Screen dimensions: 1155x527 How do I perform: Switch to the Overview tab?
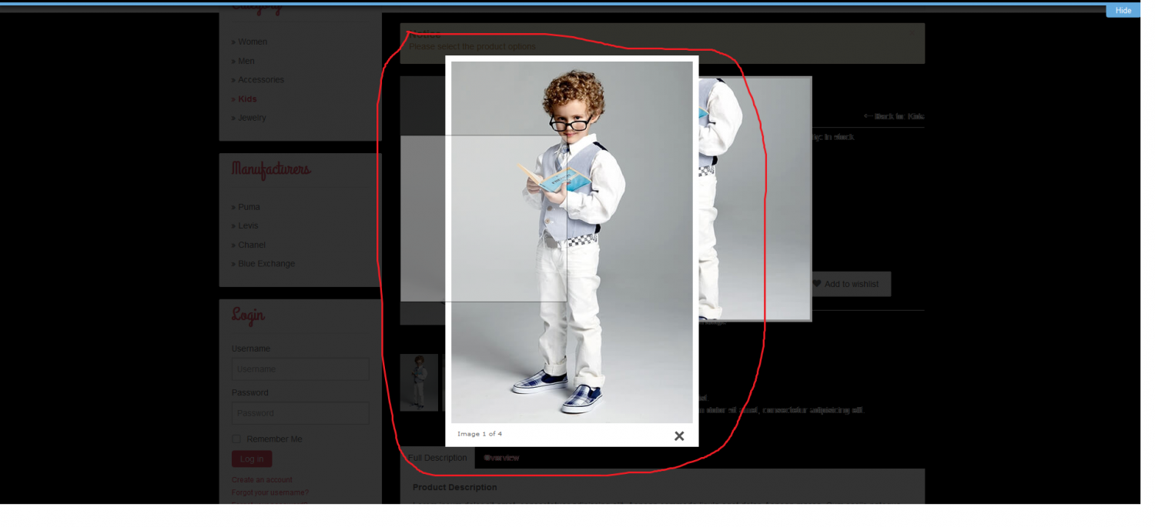point(501,458)
